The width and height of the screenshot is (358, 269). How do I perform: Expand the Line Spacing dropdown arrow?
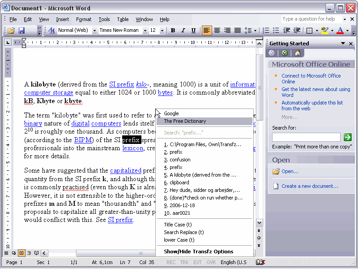255,30
